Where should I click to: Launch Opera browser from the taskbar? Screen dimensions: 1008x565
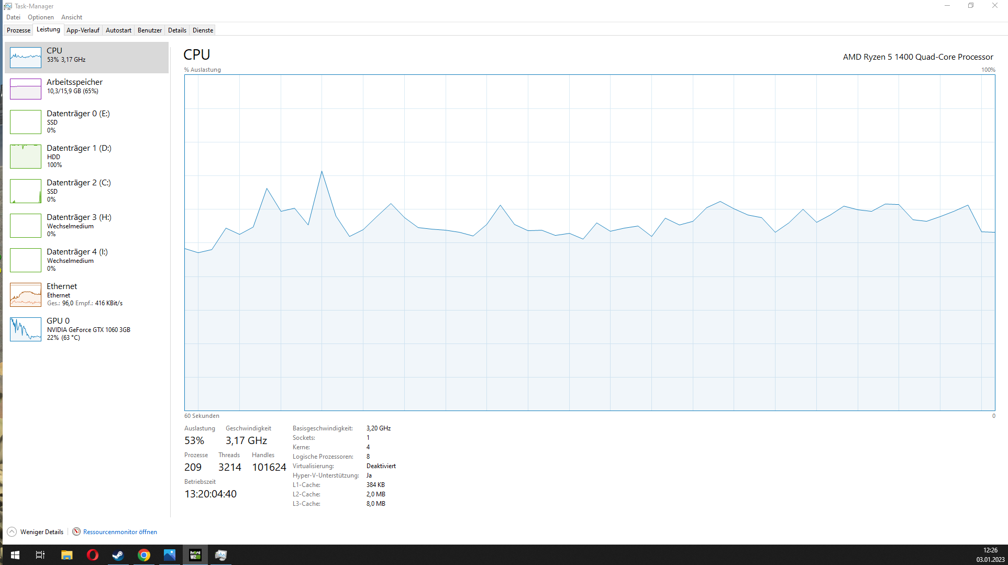click(92, 555)
